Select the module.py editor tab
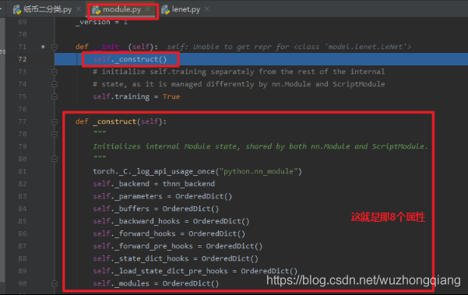Image resolution: width=468 pixels, height=295 pixels. click(121, 9)
